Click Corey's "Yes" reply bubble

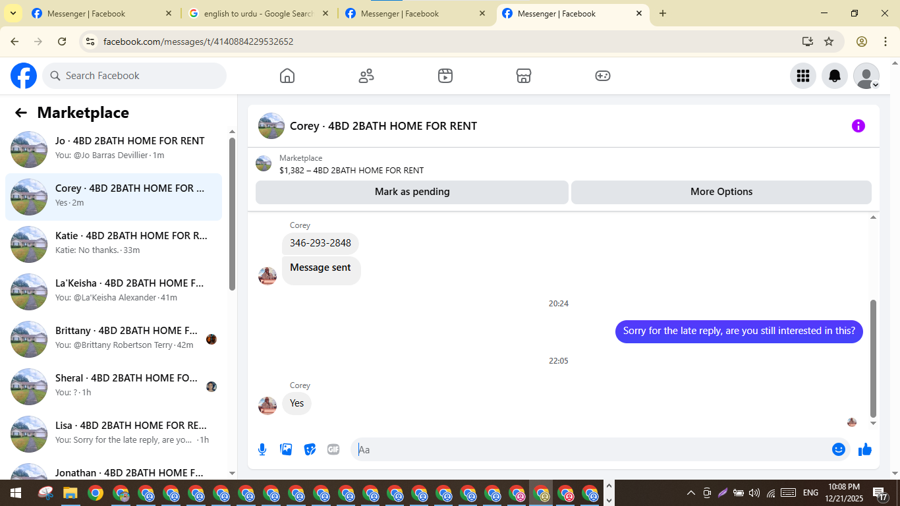pos(296,403)
